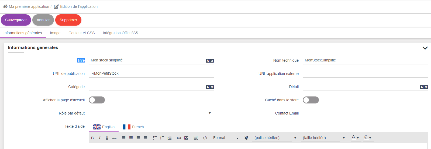The height and width of the screenshot is (149, 431).
Task: Switch to the Couleur et CSS tab
Action: click(82, 33)
